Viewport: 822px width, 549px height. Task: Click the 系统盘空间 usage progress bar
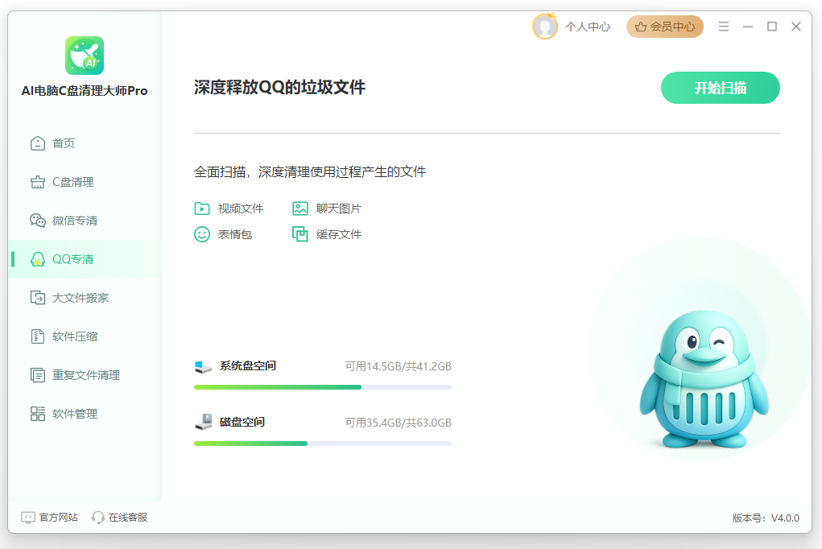[x=322, y=387]
